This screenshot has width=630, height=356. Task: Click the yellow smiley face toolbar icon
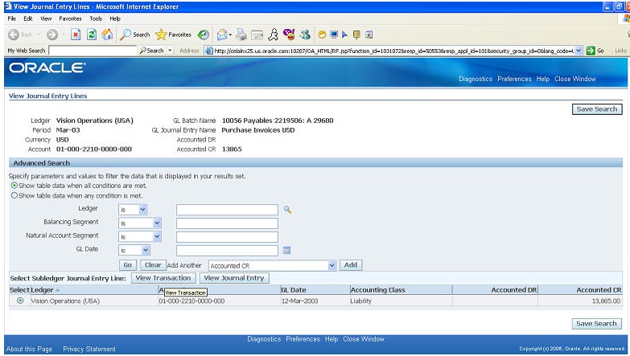click(x=322, y=35)
